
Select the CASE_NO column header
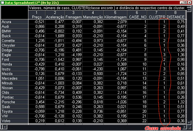click(x=137, y=15)
